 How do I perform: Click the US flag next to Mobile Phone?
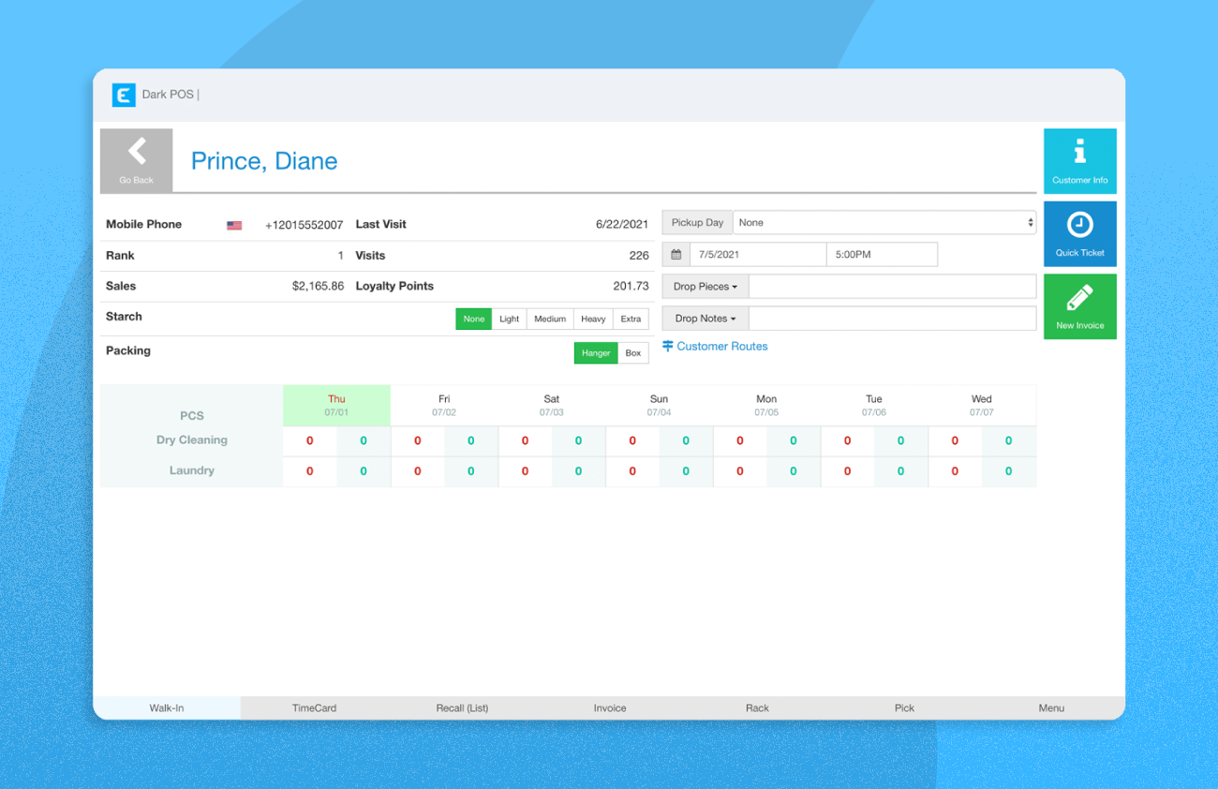[233, 224]
